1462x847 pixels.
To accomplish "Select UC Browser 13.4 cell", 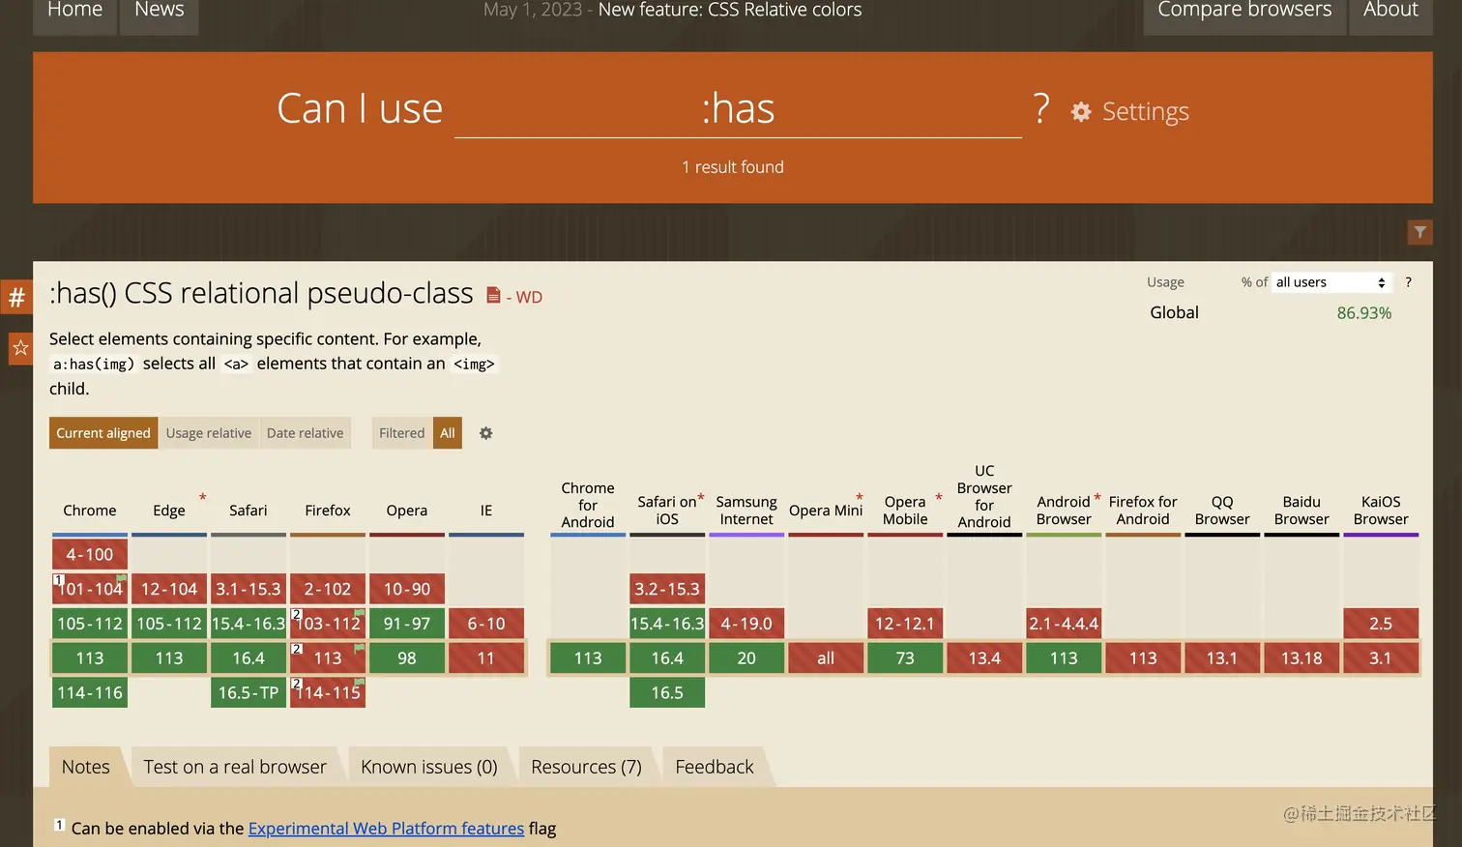I will (x=984, y=658).
